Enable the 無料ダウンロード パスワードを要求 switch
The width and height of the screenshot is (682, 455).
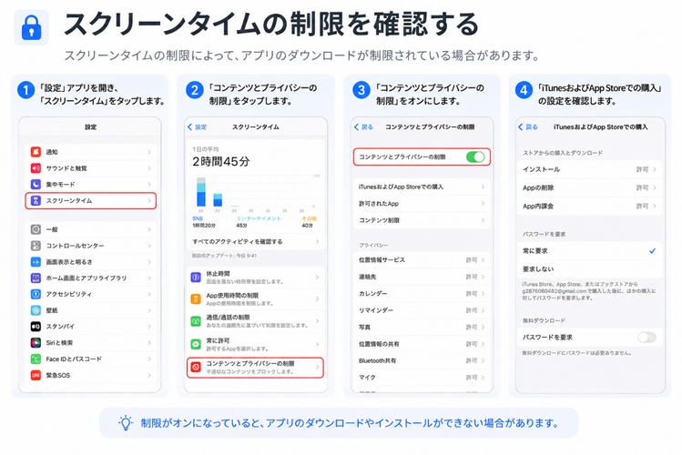coord(646,338)
